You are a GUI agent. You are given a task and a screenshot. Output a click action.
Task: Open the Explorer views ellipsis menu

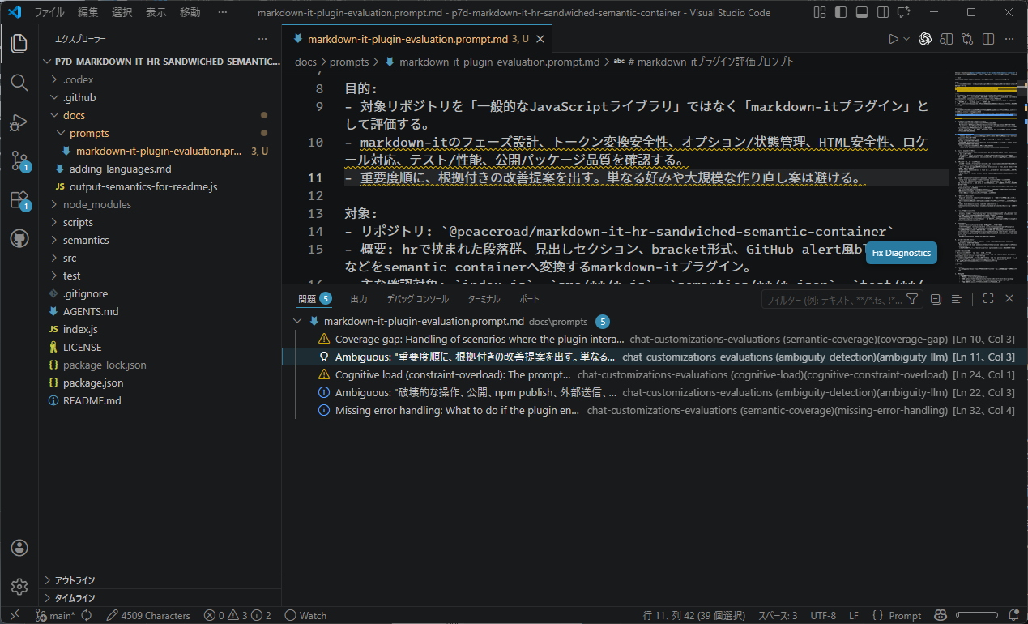[x=262, y=39]
